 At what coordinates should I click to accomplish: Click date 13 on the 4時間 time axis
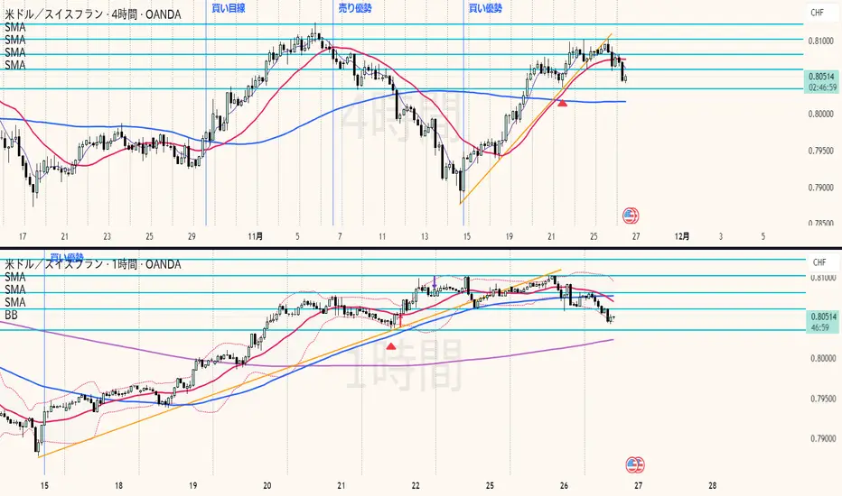[x=425, y=236]
